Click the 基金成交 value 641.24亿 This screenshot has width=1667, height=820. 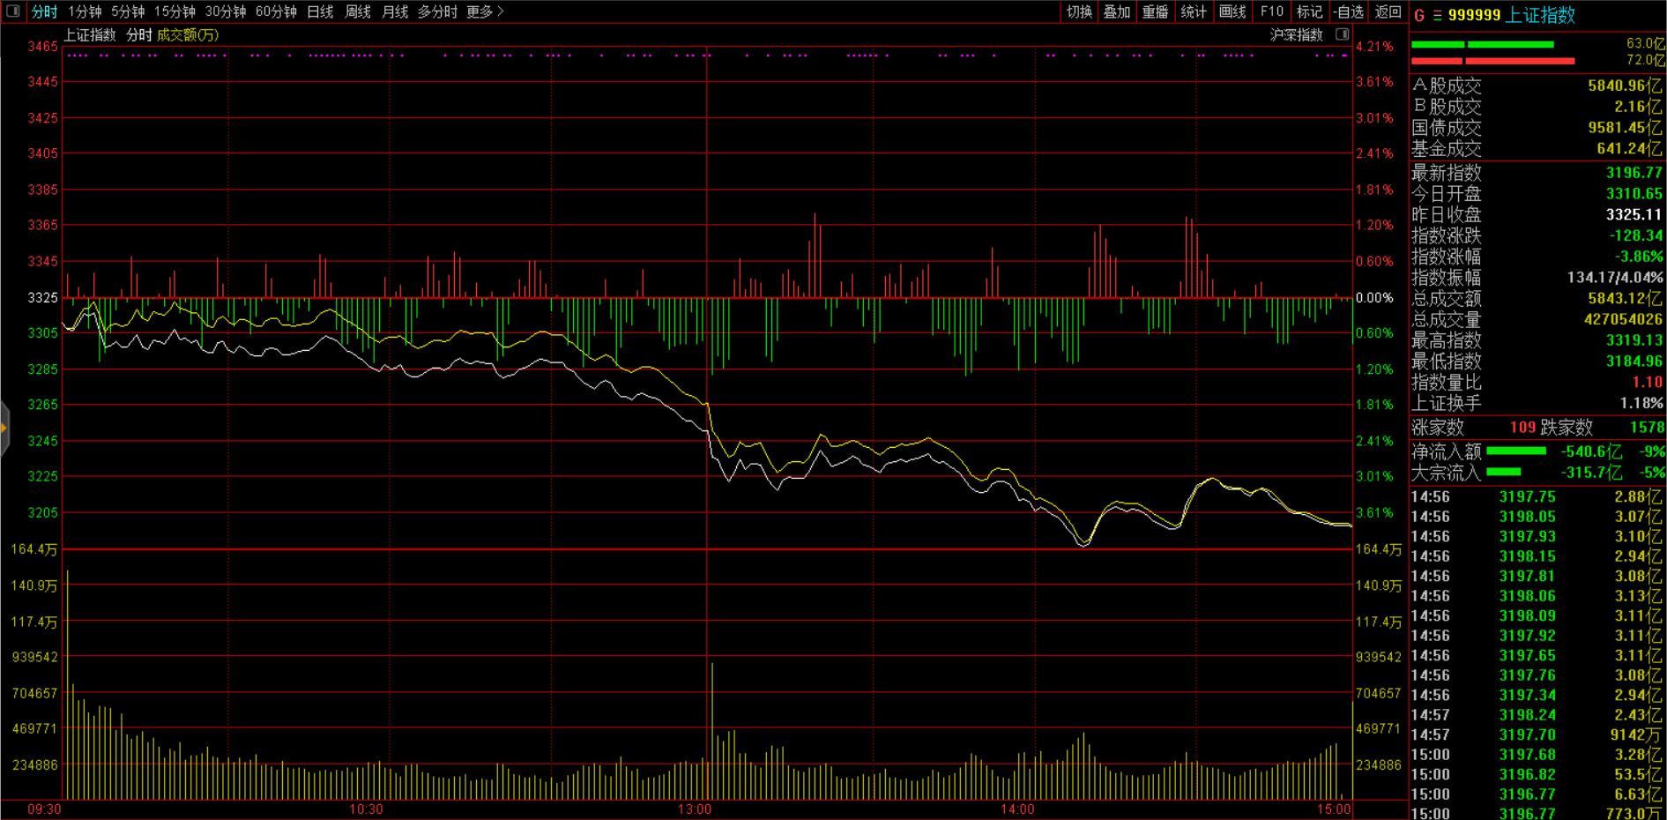(x=1629, y=149)
